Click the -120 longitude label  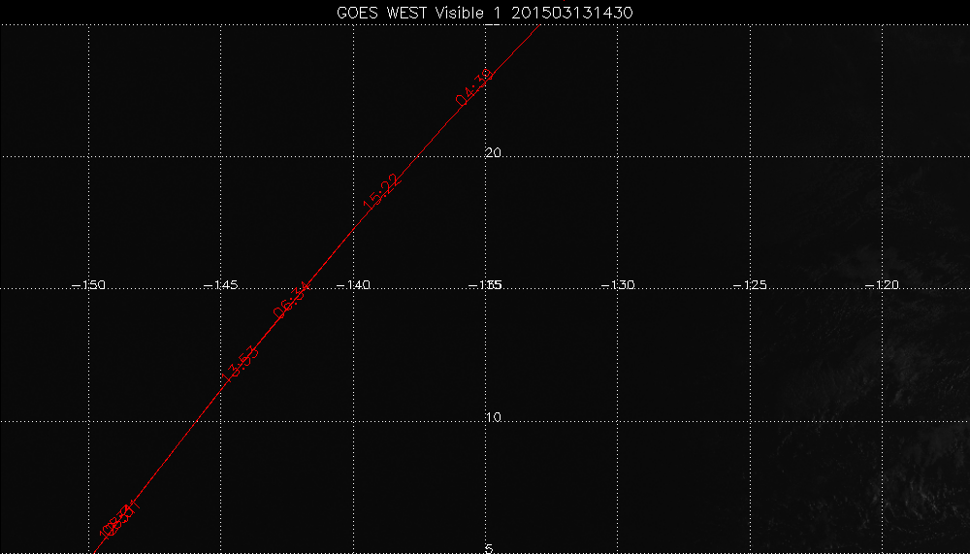click(882, 285)
